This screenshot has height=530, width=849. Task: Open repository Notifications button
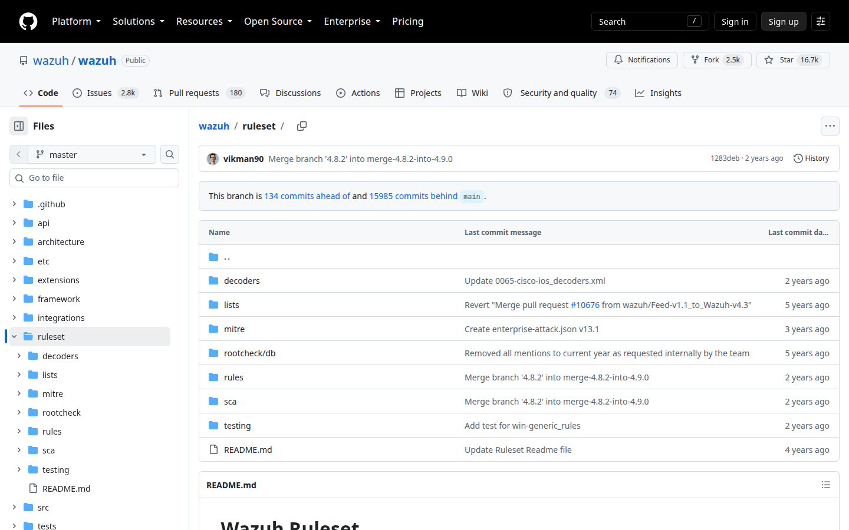click(642, 60)
